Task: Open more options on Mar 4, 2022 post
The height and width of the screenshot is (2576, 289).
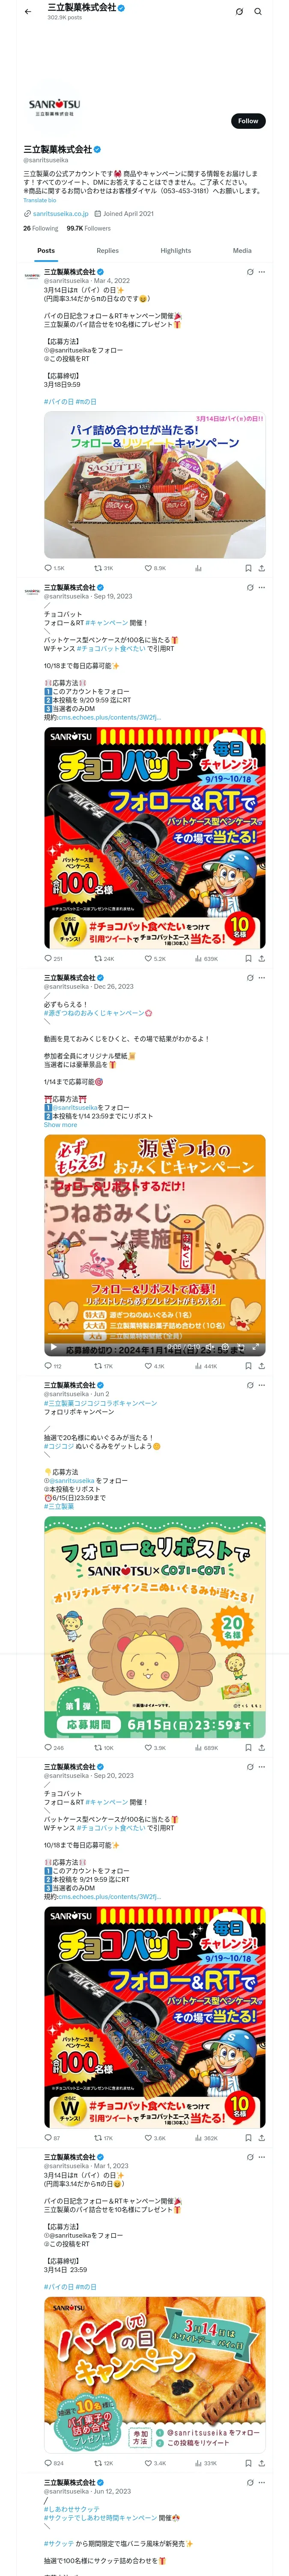Action: [x=262, y=271]
